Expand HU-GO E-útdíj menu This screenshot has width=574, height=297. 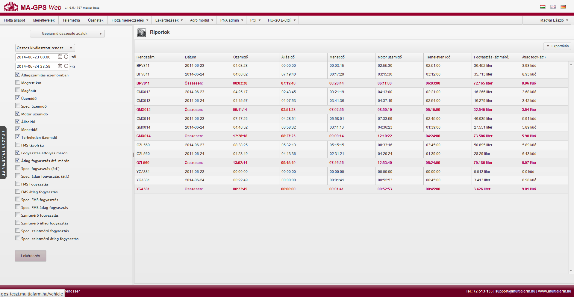coord(281,20)
